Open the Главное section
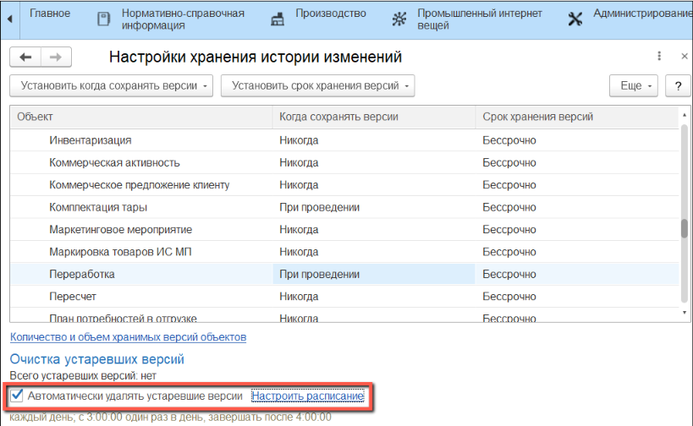Image resolution: width=693 pixels, height=426 pixels. coord(50,14)
